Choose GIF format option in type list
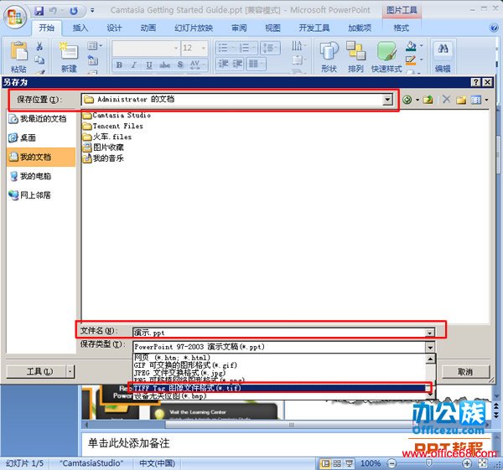Viewport: 503px width, 470px height. tap(279, 365)
